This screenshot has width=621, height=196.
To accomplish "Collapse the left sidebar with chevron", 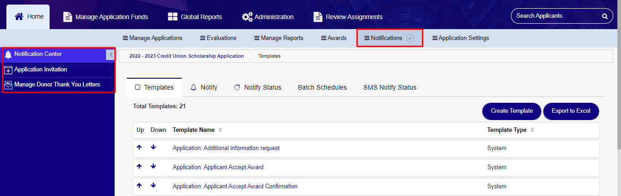I will (111, 55).
